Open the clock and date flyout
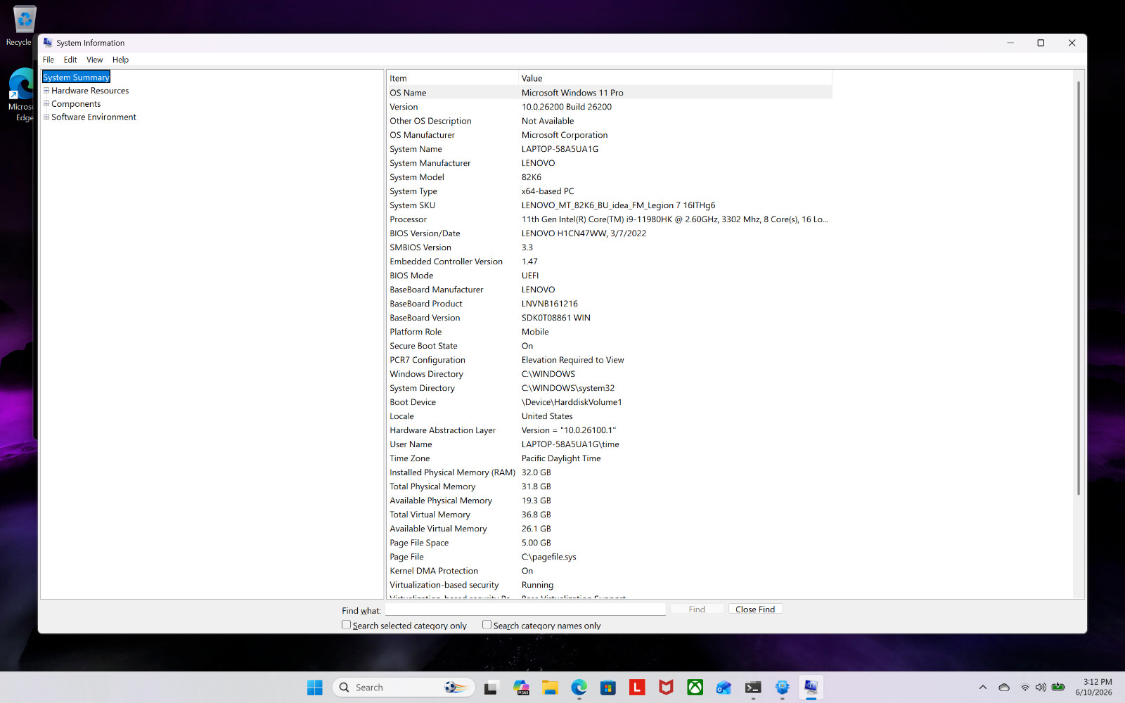Viewport: 1125px width, 703px height. 1094,688
